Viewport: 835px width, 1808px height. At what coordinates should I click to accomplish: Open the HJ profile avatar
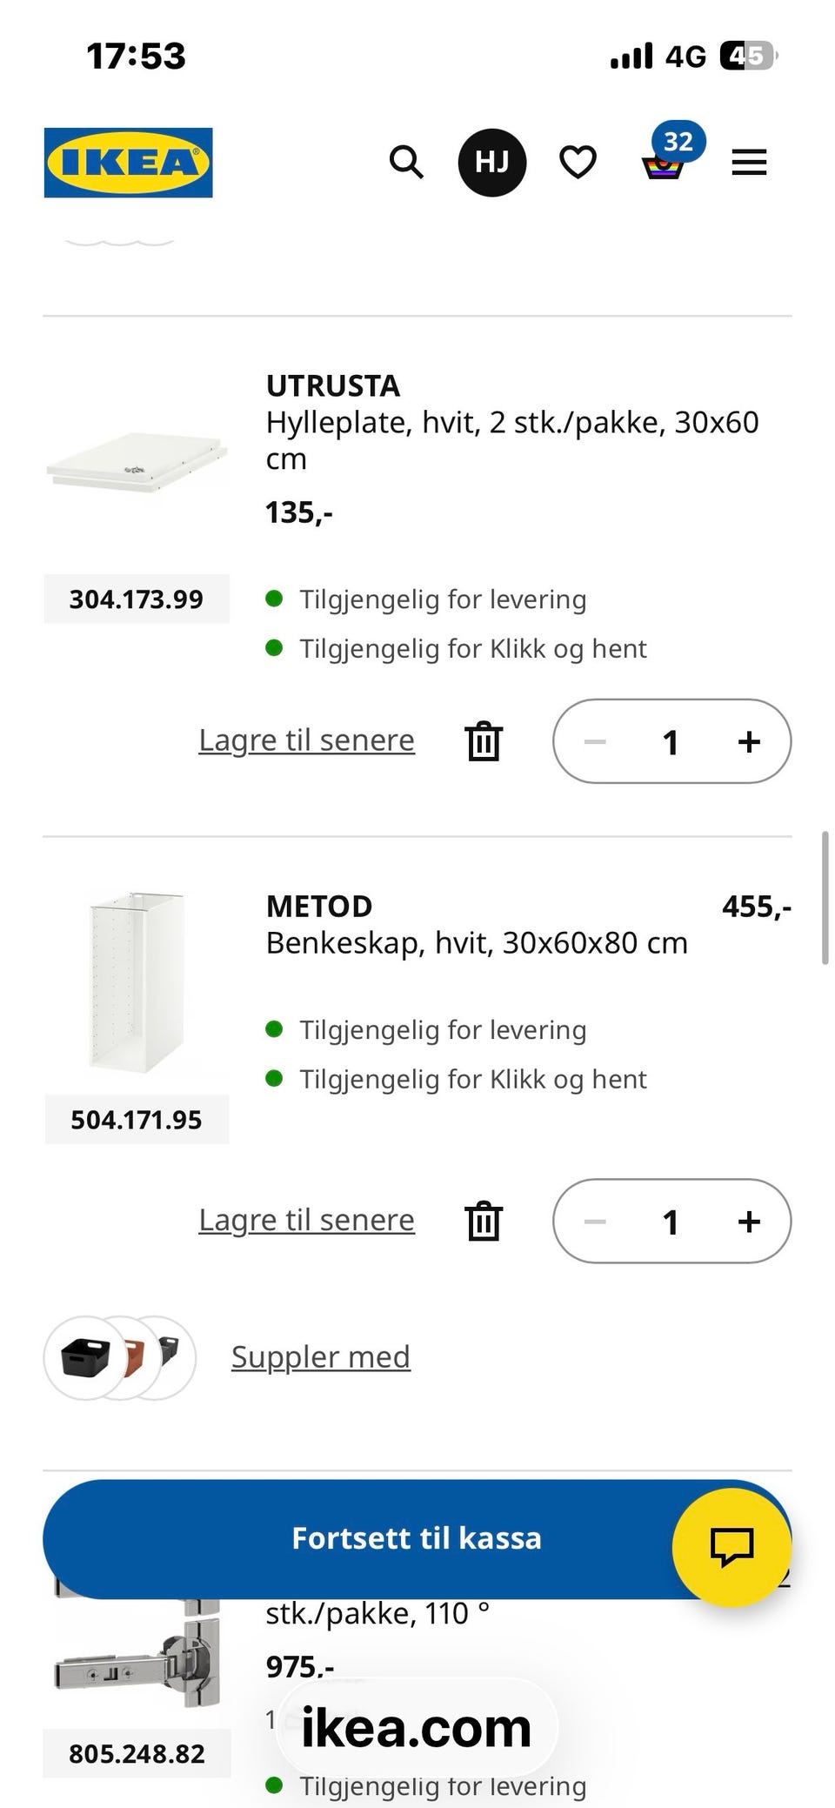(492, 162)
